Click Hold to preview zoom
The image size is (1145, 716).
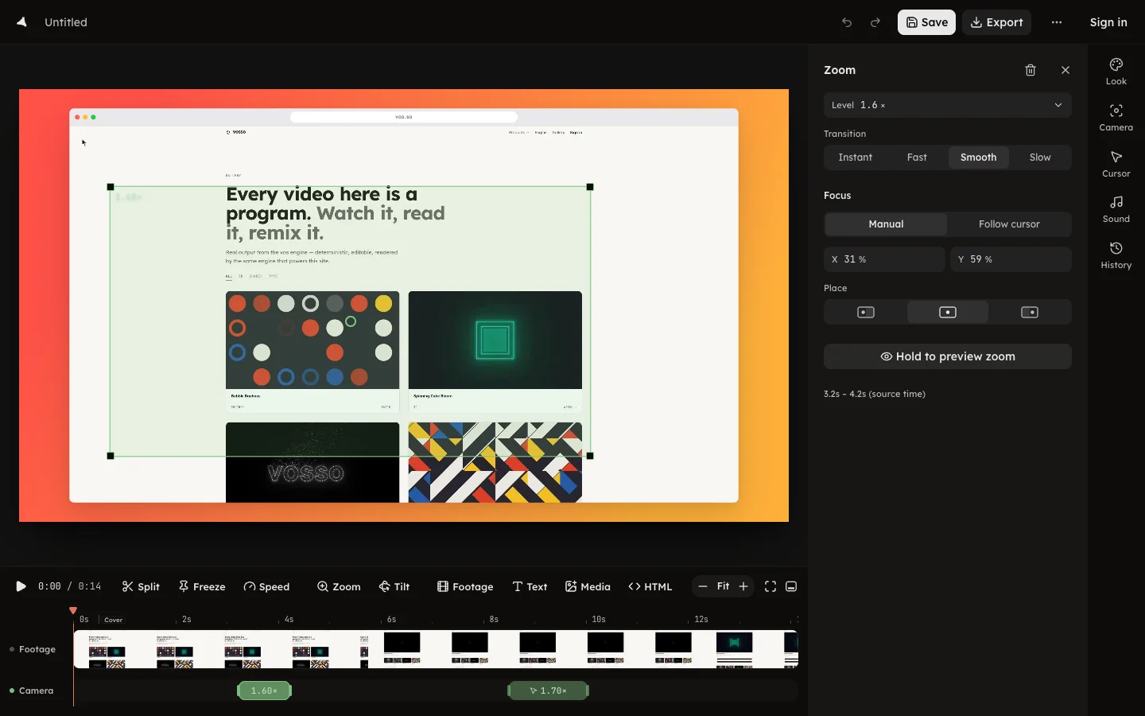pos(948,356)
